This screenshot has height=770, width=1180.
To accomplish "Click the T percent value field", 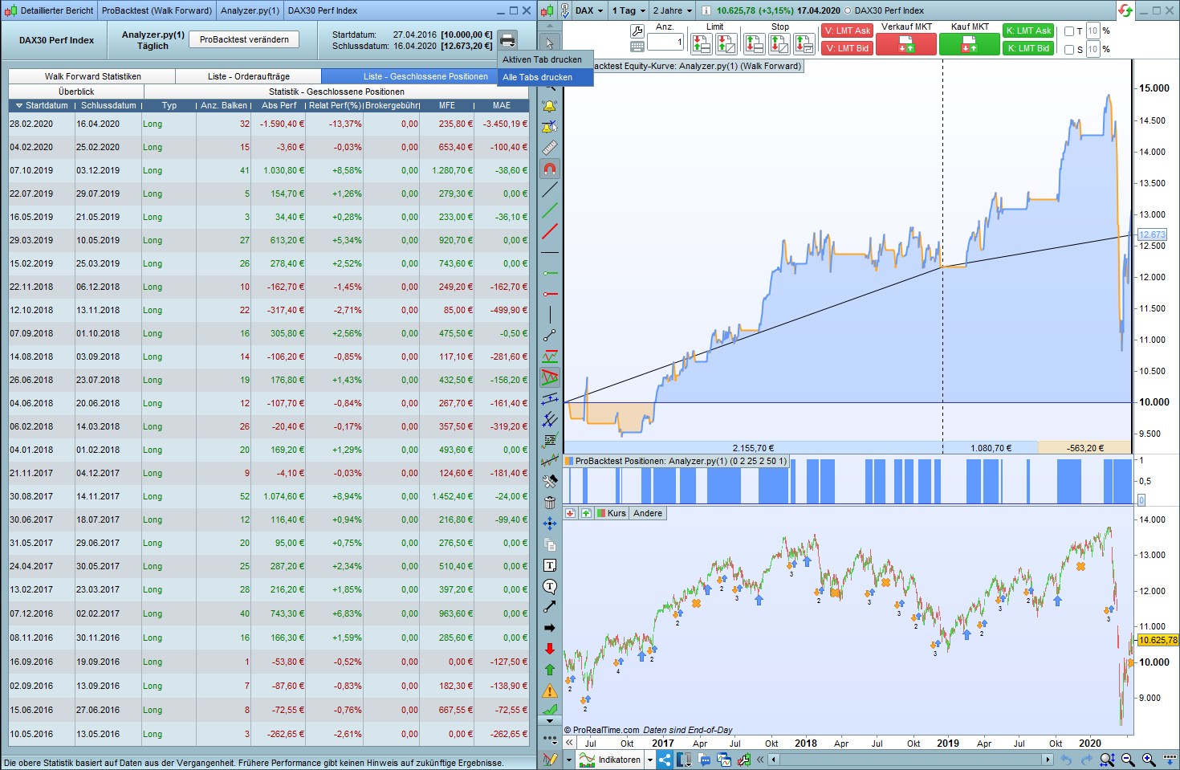I will tap(1093, 31).
